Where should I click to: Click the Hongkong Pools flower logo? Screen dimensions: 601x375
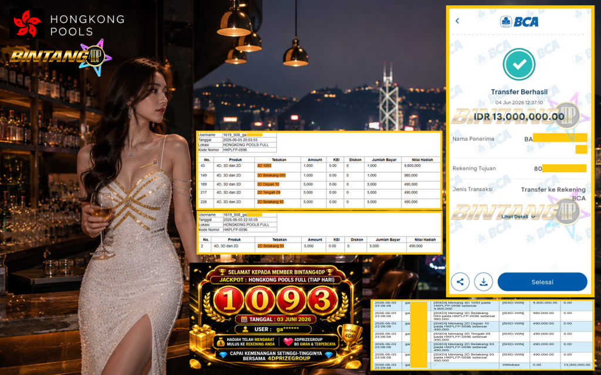[27, 23]
